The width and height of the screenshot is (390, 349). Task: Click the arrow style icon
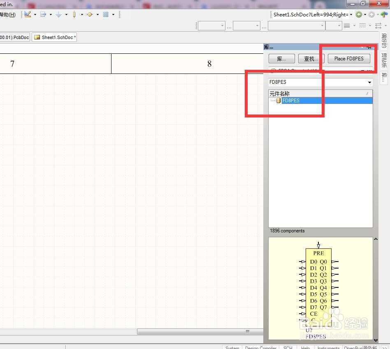[x=378, y=25]
